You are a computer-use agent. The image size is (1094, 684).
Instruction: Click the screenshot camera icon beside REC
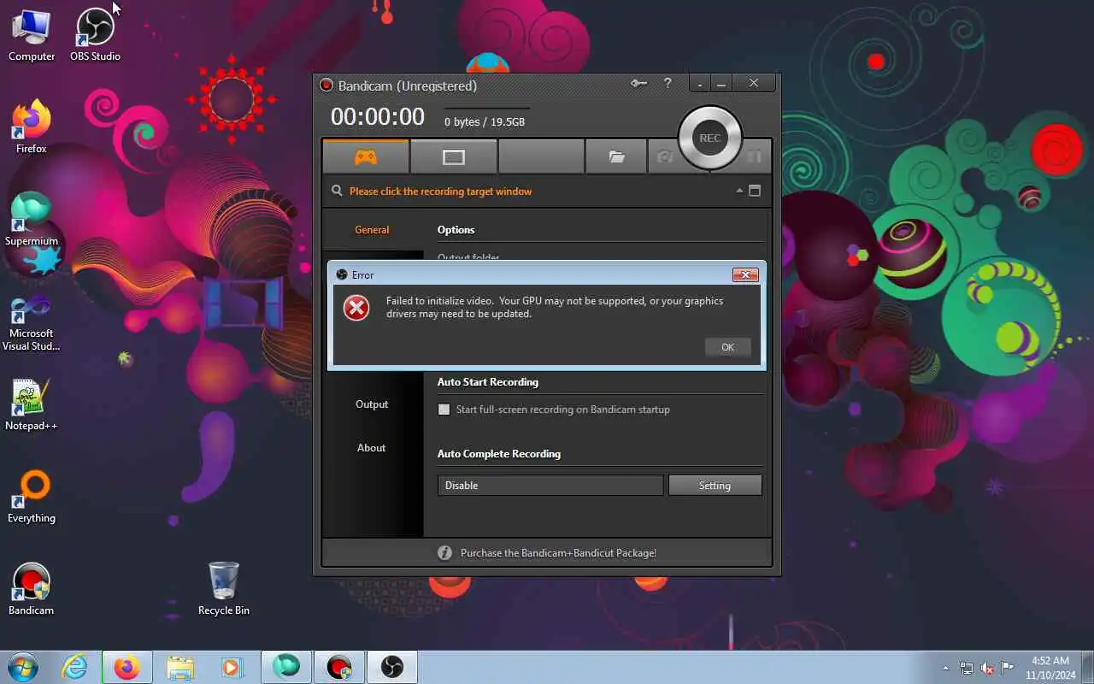tap(663, 156)
